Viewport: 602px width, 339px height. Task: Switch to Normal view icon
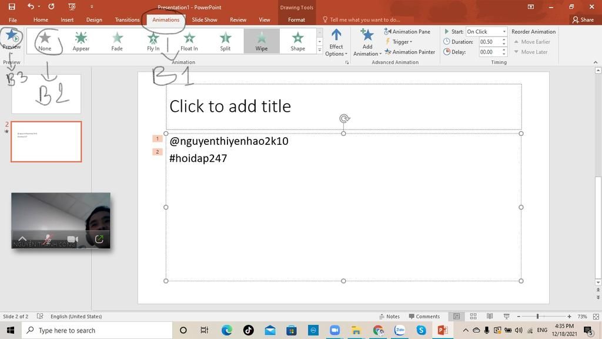[456, 316]
